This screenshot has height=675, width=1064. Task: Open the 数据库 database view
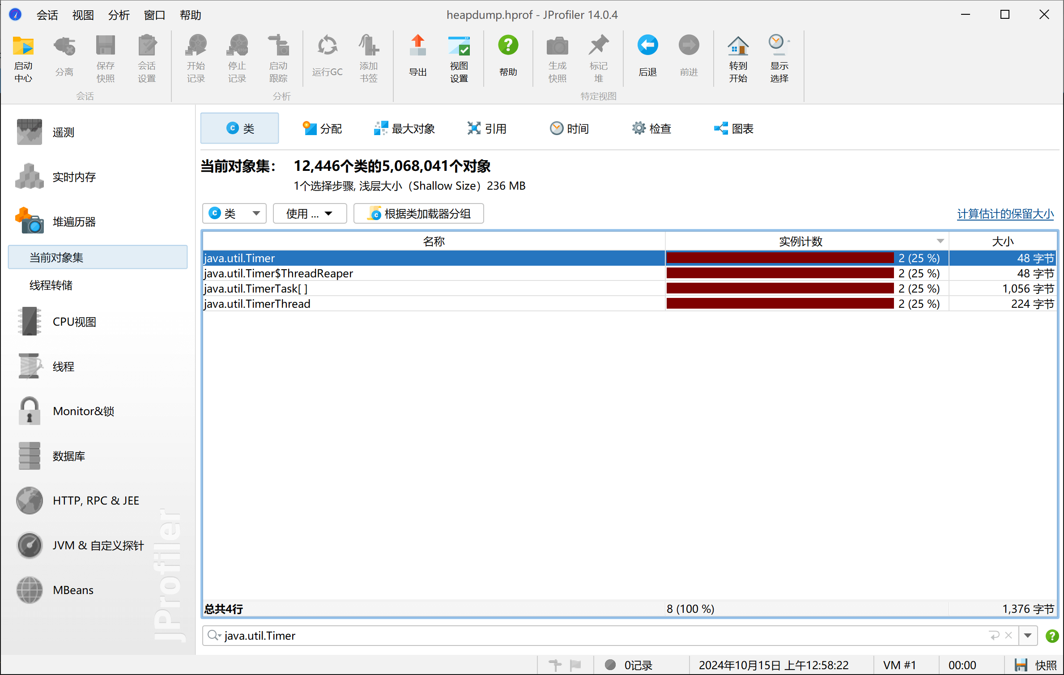point(68,456)
